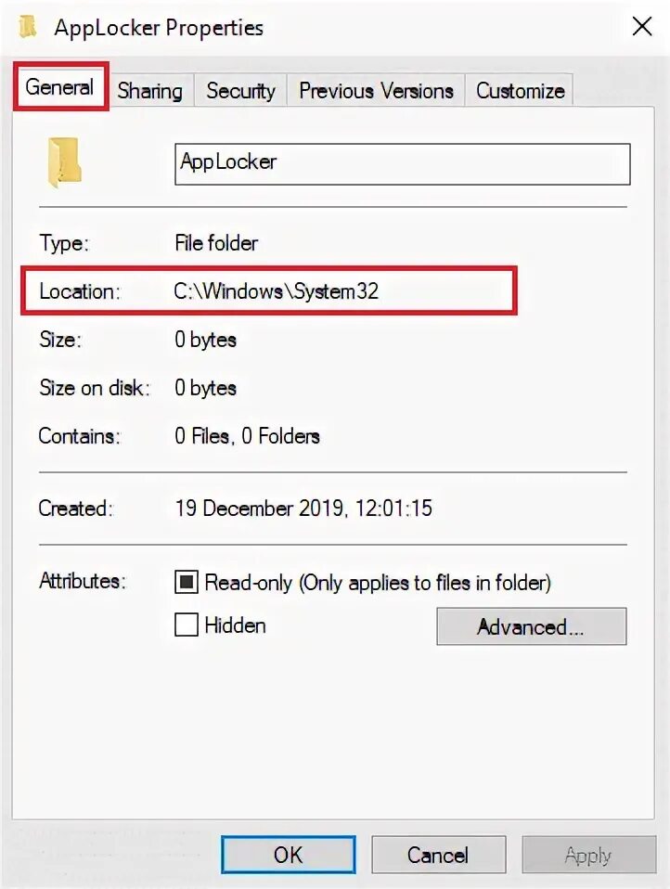Click the folder icon in the title bar
Image resolution: width=670 pixels, height=889 pixels.
[27, 26]
